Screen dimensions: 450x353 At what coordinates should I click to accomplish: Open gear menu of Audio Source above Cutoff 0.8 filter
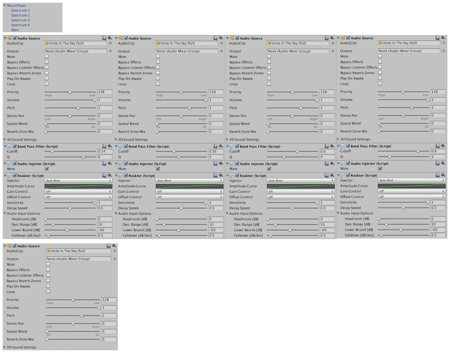point(443,38)
